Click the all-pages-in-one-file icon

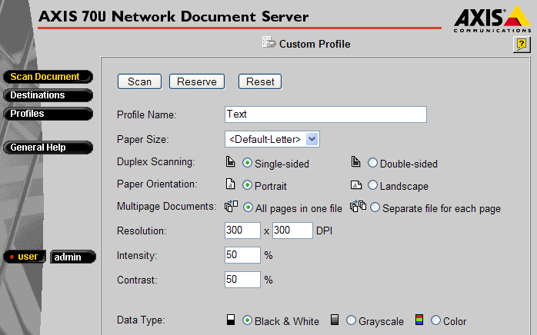click(231, 206)
